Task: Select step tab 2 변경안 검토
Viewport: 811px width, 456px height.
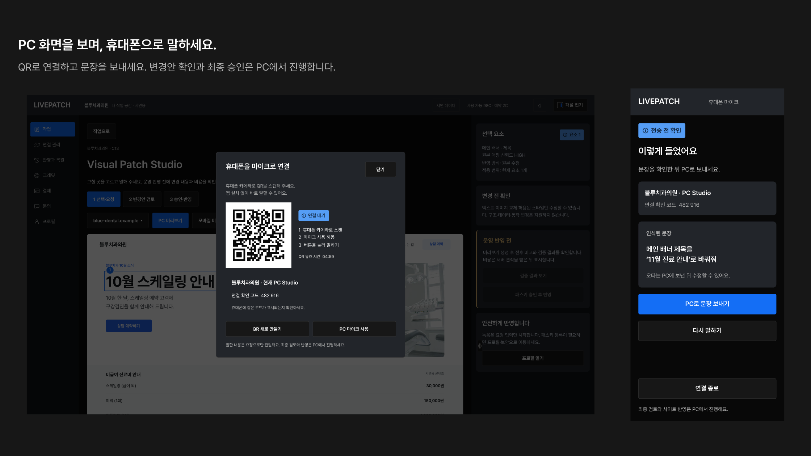Action: coord(142,199)
